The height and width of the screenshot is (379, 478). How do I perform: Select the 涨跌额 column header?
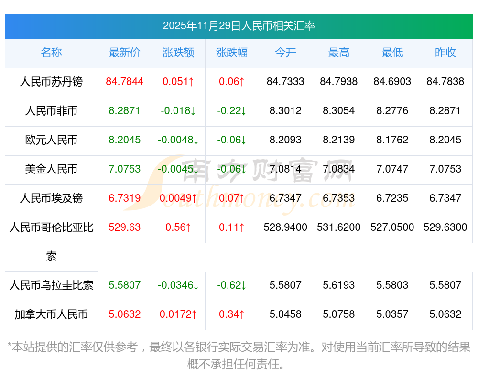click(178, 53)
